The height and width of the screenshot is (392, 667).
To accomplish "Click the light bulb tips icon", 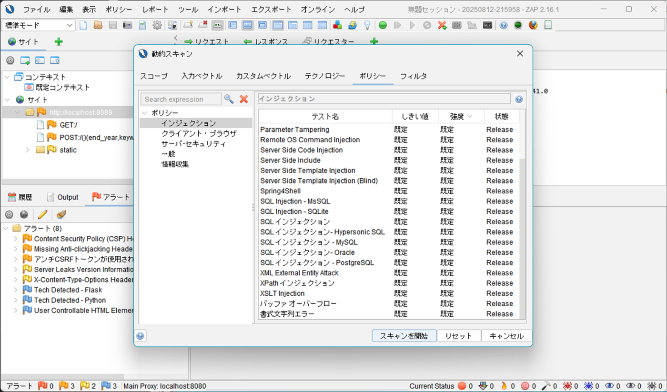I will (367, 25).
